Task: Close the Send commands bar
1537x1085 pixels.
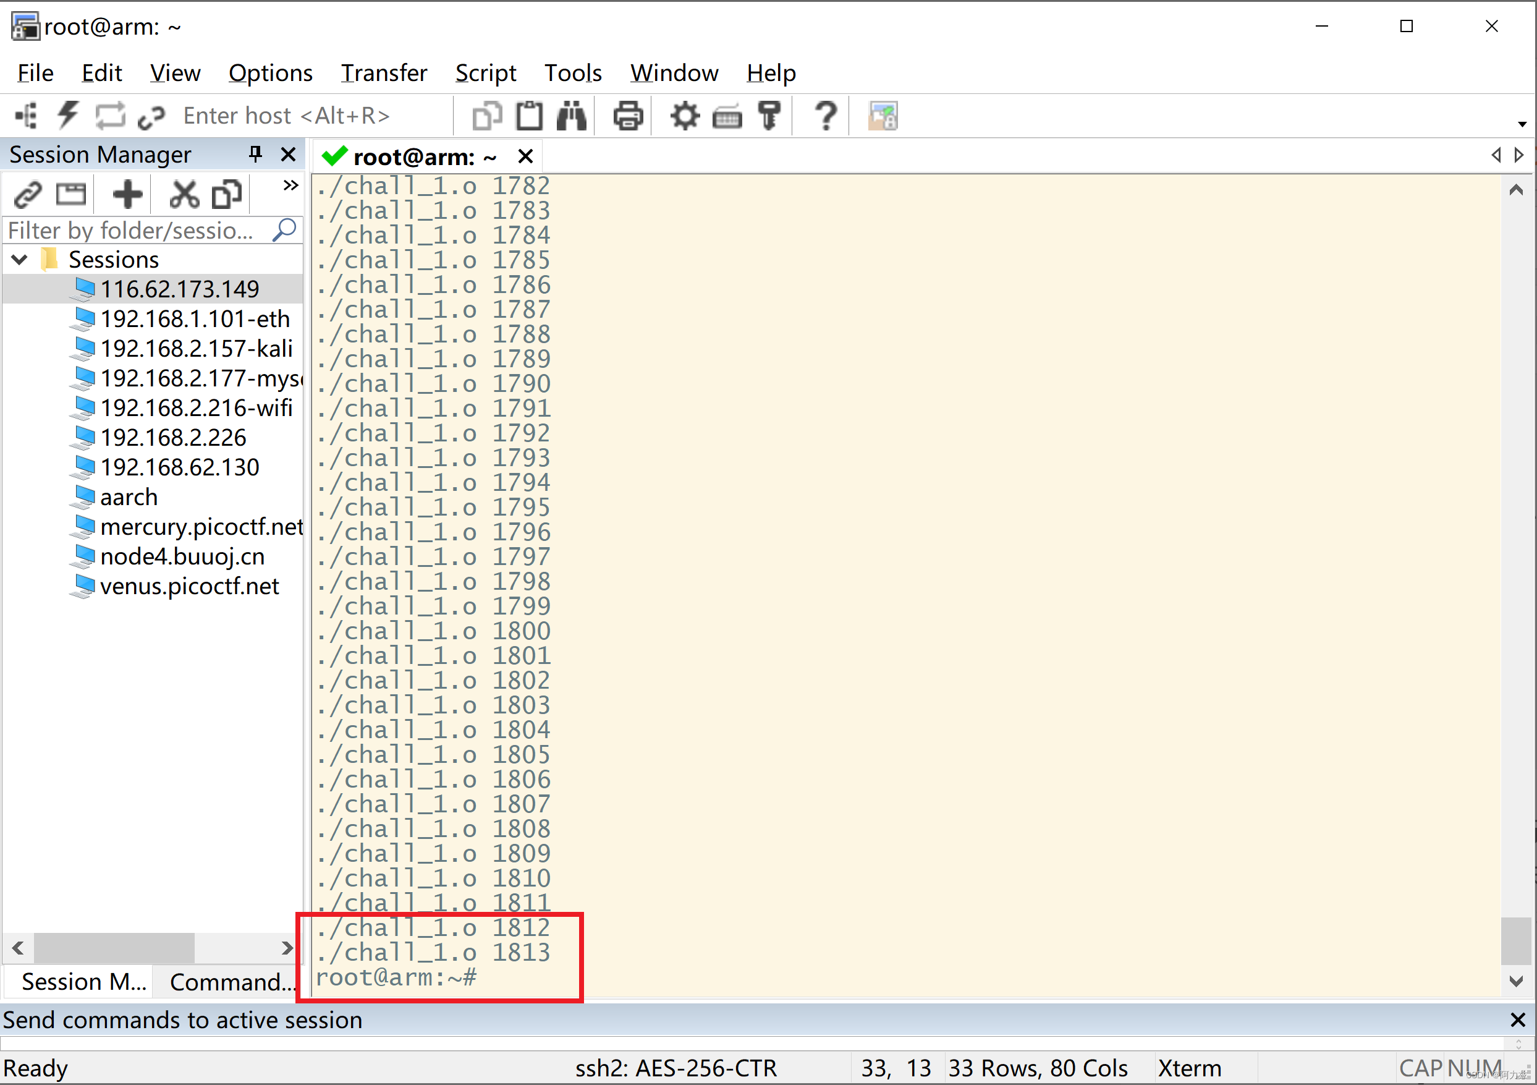Action: click(1518, 1019)
